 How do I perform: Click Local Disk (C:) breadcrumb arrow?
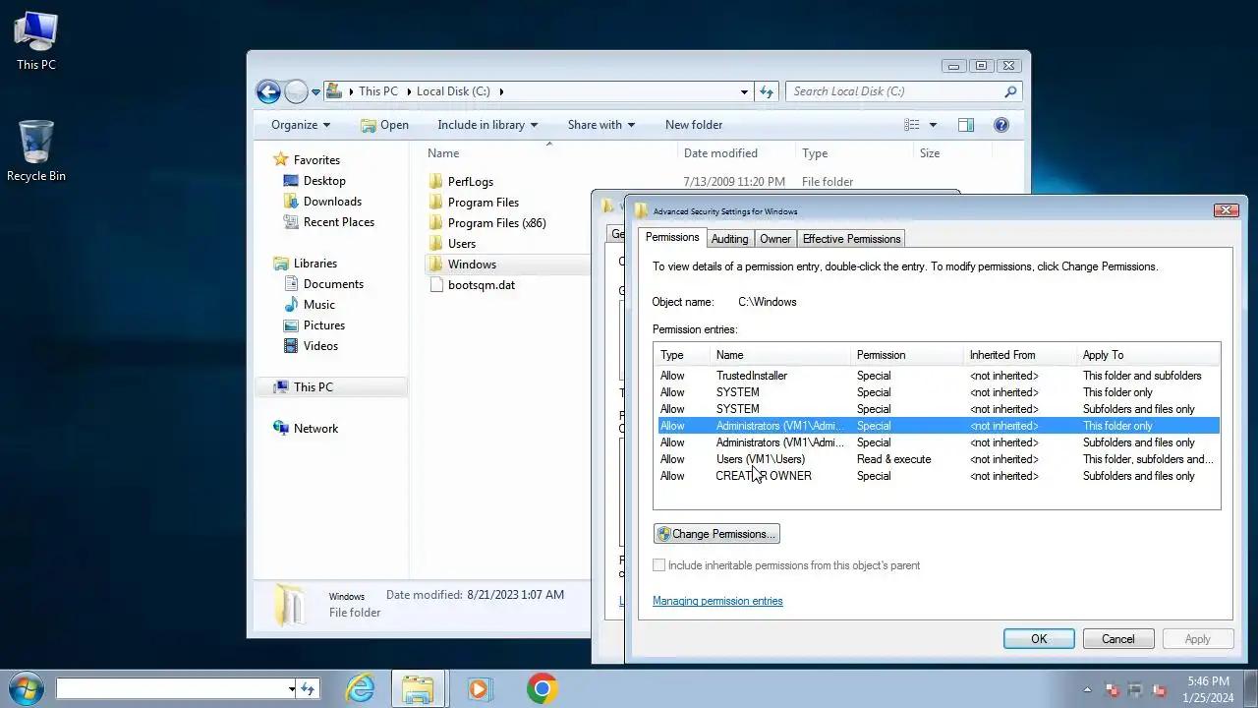coord(501,91)
